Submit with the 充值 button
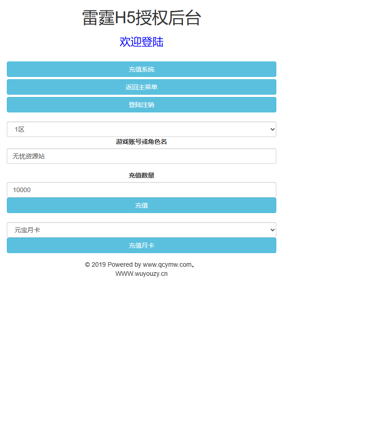Image resolution: width=366 pixels, height=437 pixels. [141, 205]
